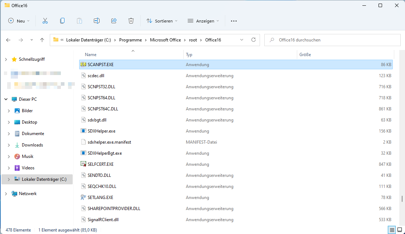Image resolution: width=405 pixels, height=234 pixels.
Task: Click the SCANPST.EXE file icon
Action: [x=83, y=64]
